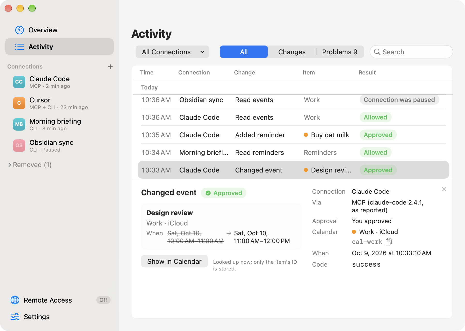
Task: Select the Cursor orange avatar icon
Action: (x=19, y=103)
